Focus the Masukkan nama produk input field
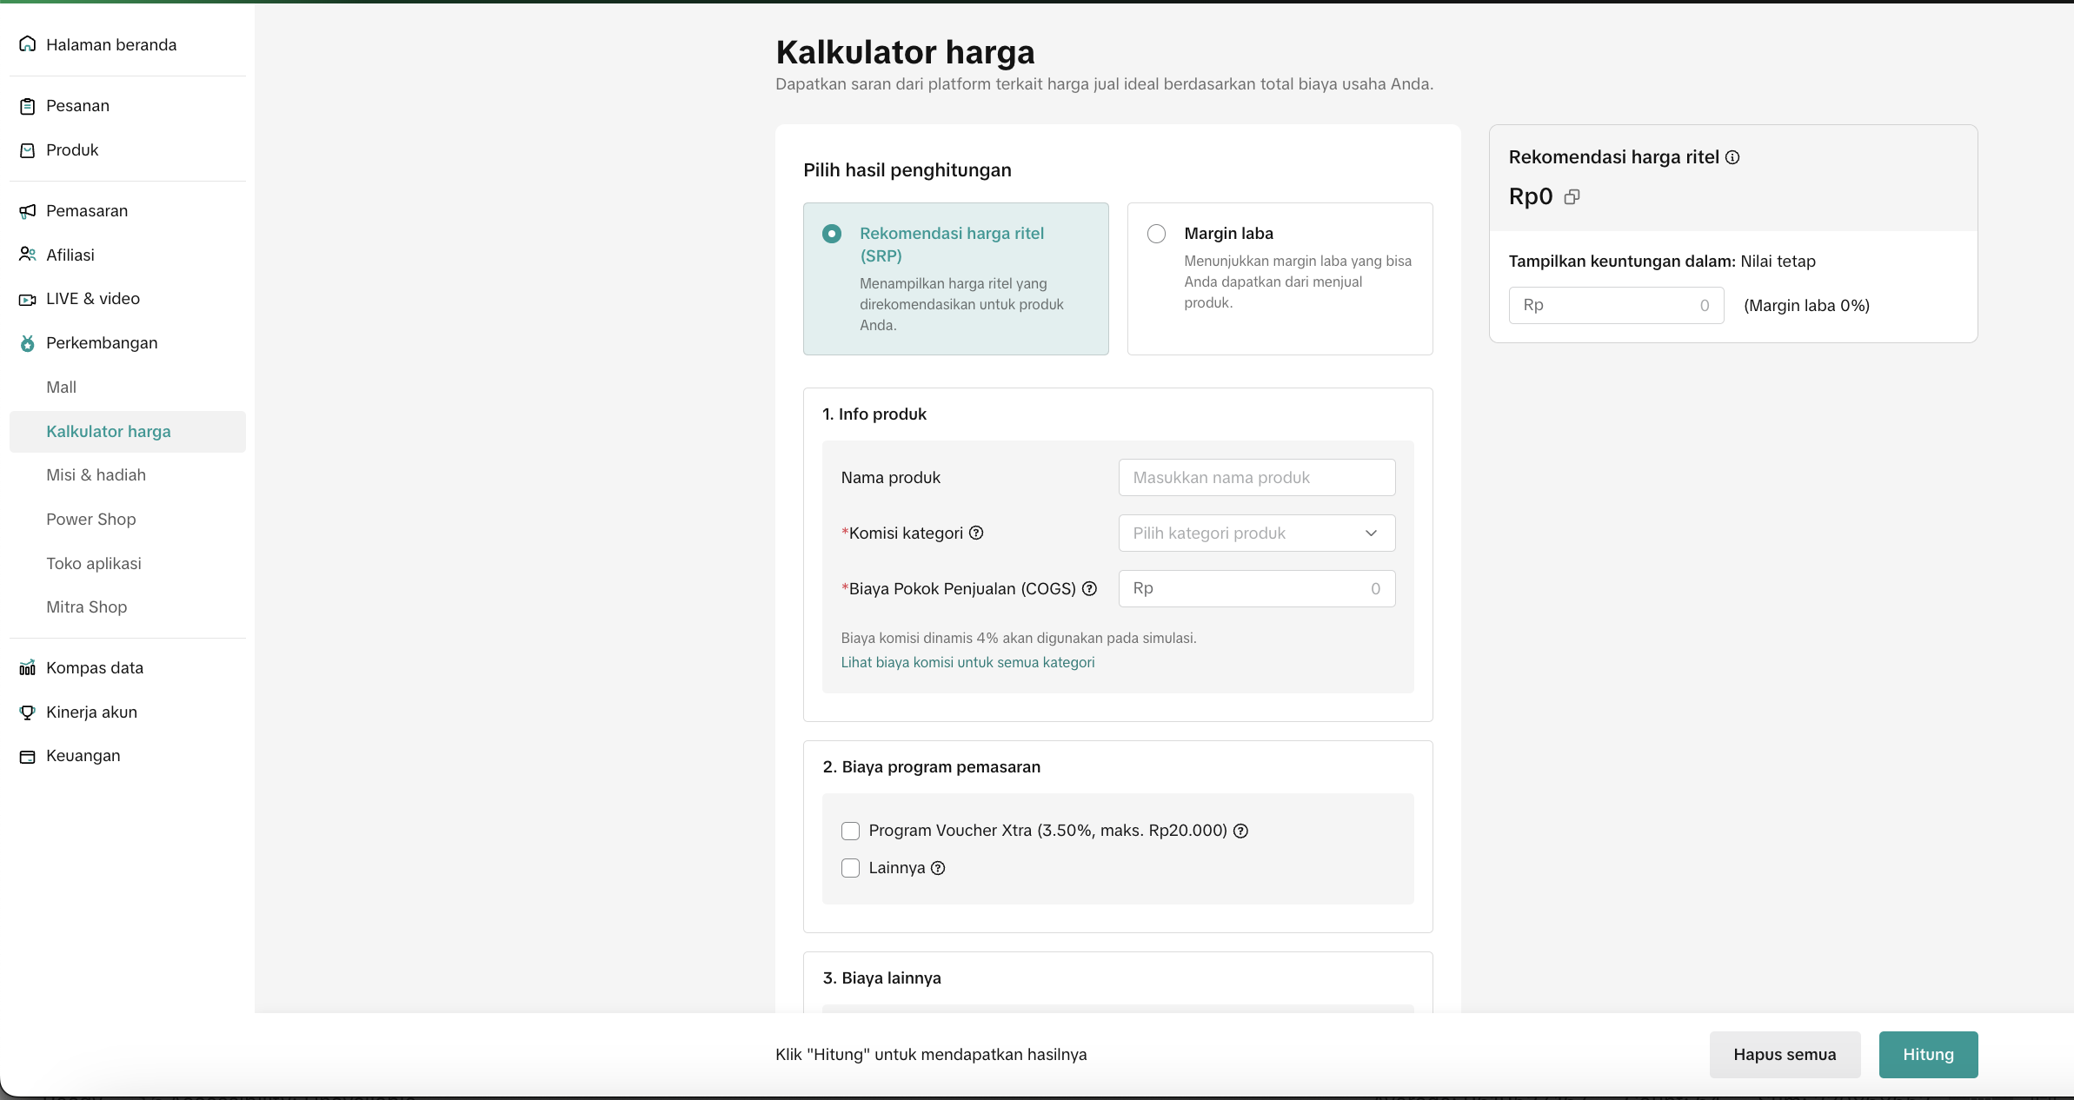The width and height of the screenshot is (2074, 1100). pyautogui.click(x=1256, y=477)
